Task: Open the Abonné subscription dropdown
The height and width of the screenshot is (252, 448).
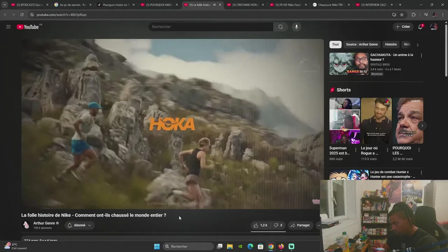Action: pyautogui.click(x=79, y=225)
